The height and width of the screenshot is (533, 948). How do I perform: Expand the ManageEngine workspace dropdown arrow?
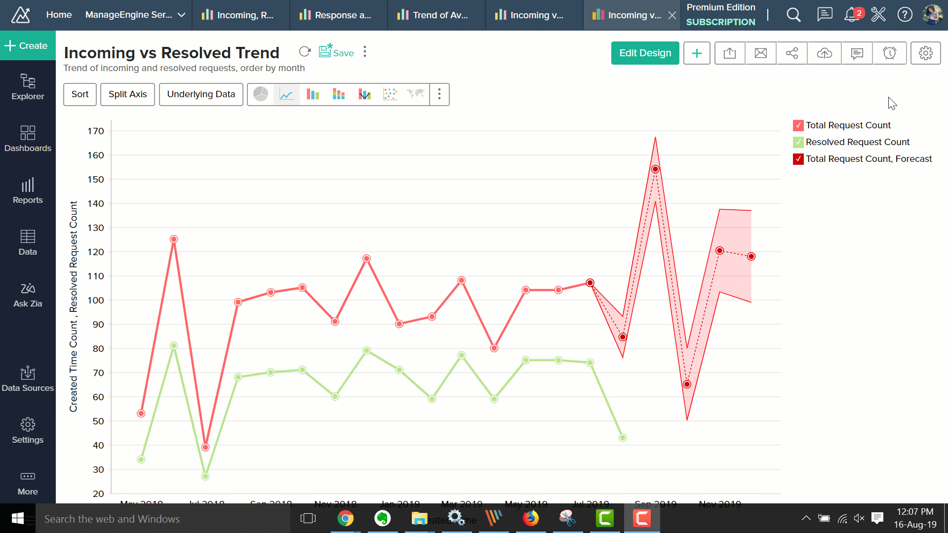pos(181,15)
